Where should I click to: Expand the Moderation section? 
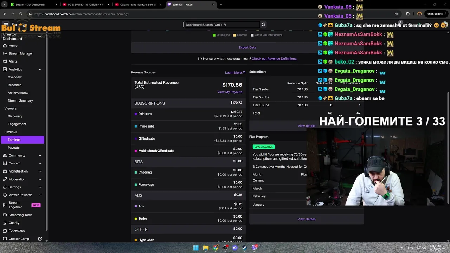[x=40, y=179]
